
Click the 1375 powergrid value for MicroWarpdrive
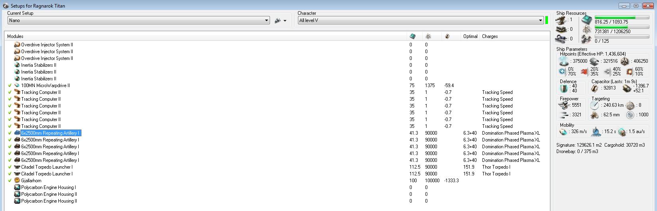[x=430, y=86]
